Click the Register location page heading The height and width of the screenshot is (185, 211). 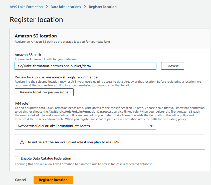coord(36,19)
